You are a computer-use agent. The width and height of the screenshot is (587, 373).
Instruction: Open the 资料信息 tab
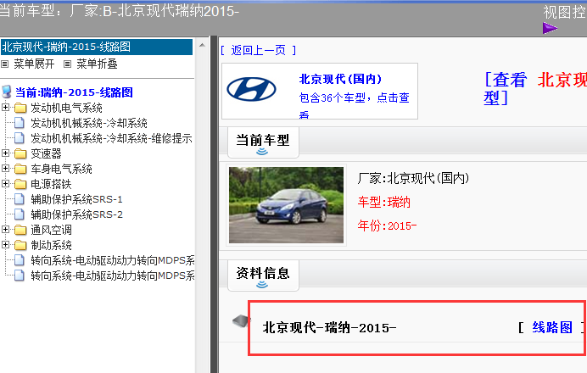tap(263, 276)
